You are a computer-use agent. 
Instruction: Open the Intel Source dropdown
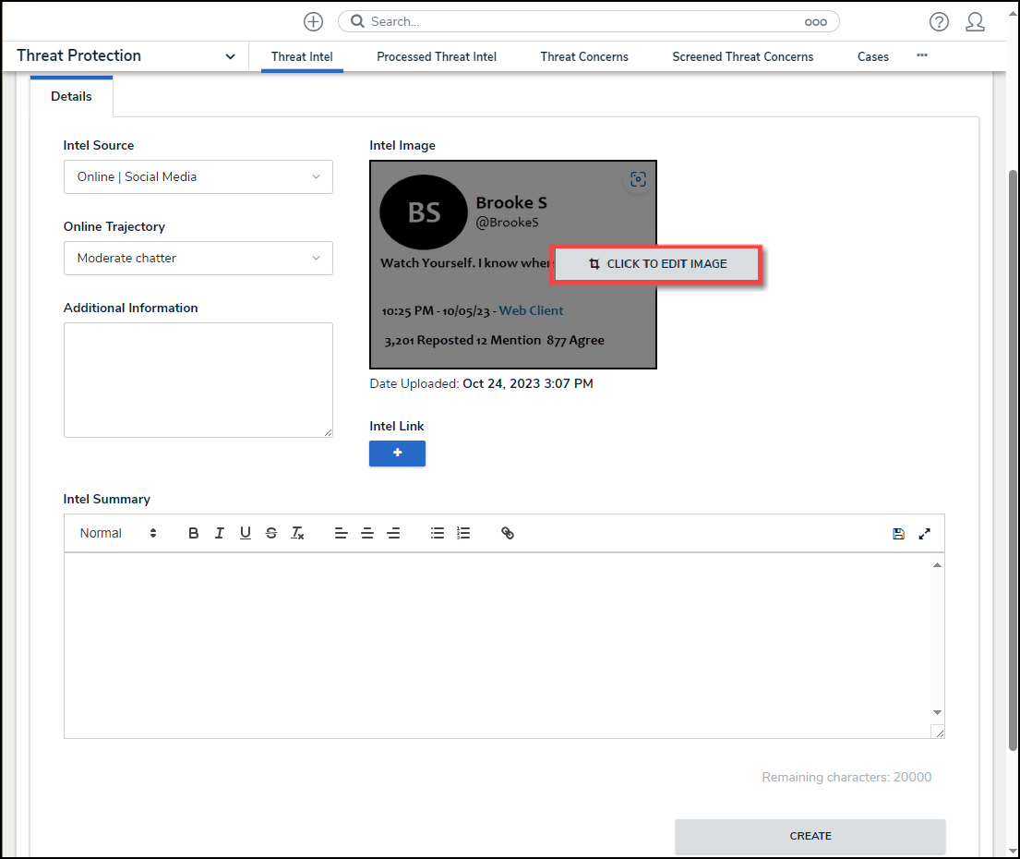tap(198, 176)
